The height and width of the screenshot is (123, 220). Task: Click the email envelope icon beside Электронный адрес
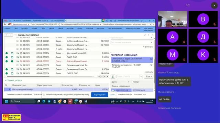[x=151, y=59]
